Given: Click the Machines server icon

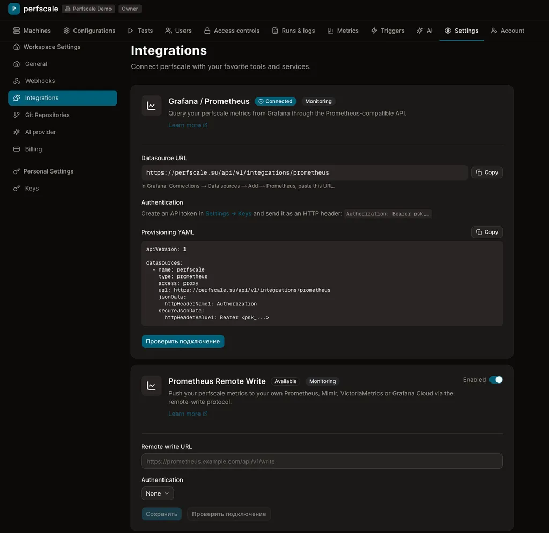Looking at the screenshot, I should pos(17,31).
